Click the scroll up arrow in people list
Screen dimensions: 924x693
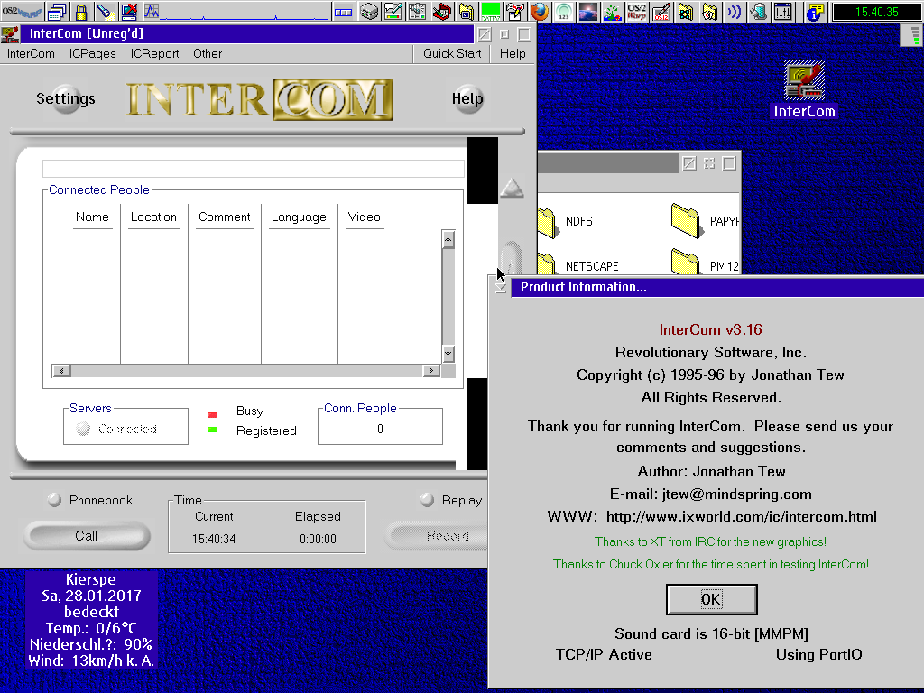448,239
